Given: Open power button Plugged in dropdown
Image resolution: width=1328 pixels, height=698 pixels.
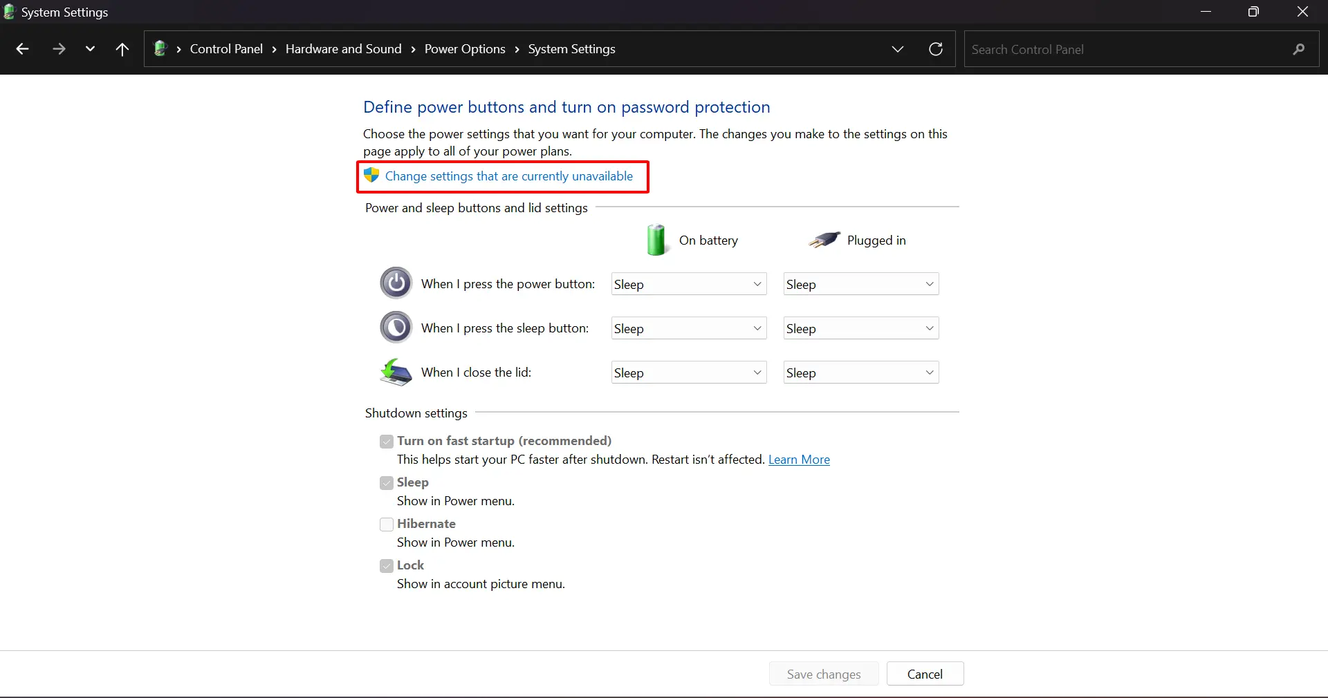Looking at the screenshot, I should coord(861,284).
